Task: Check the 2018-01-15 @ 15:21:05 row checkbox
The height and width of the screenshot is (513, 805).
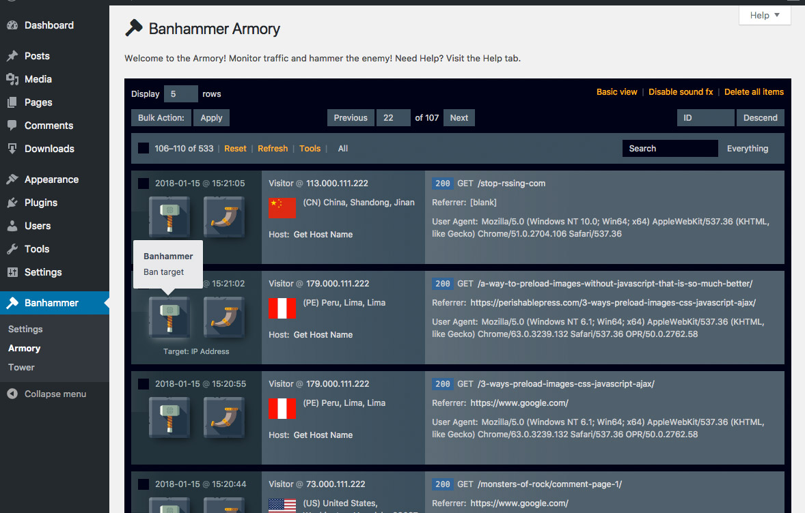Action: tap(144, 184)
